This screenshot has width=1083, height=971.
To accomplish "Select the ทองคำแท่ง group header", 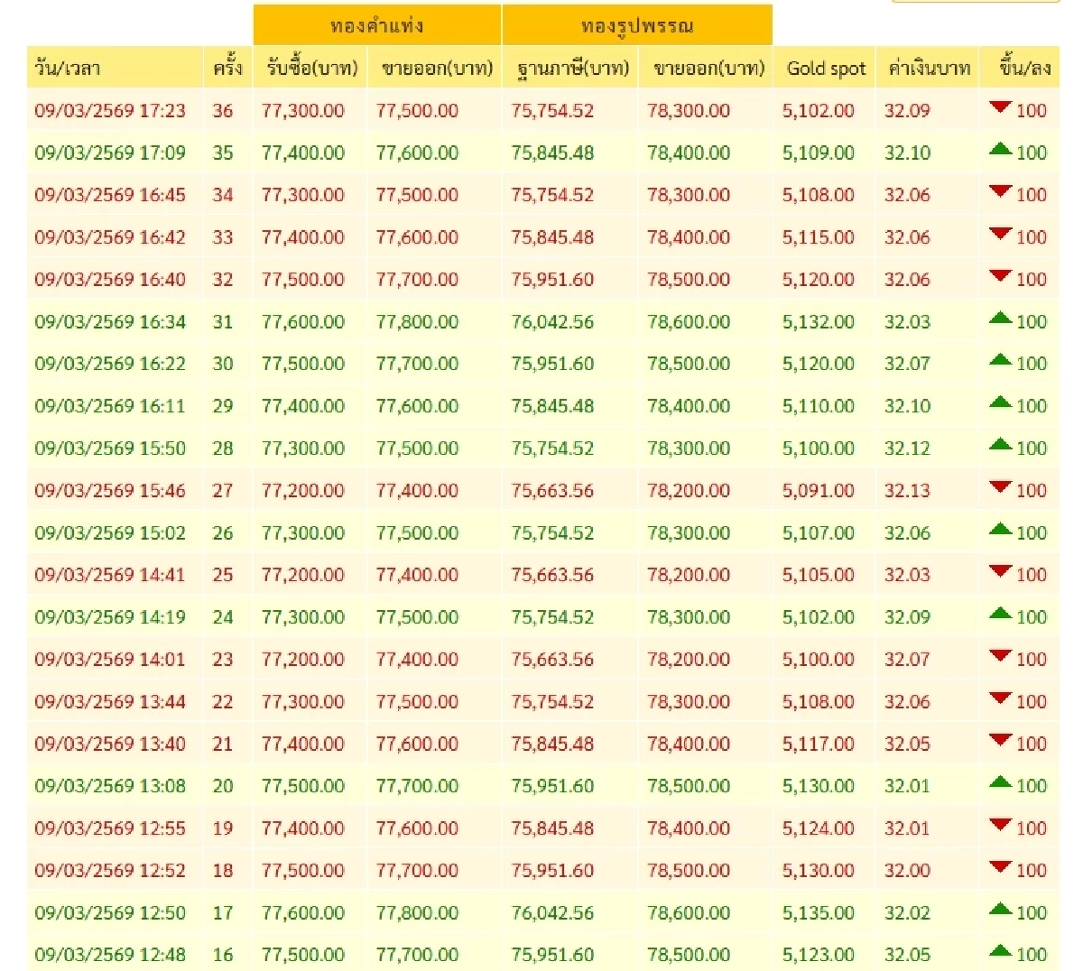I will (376, 25).
